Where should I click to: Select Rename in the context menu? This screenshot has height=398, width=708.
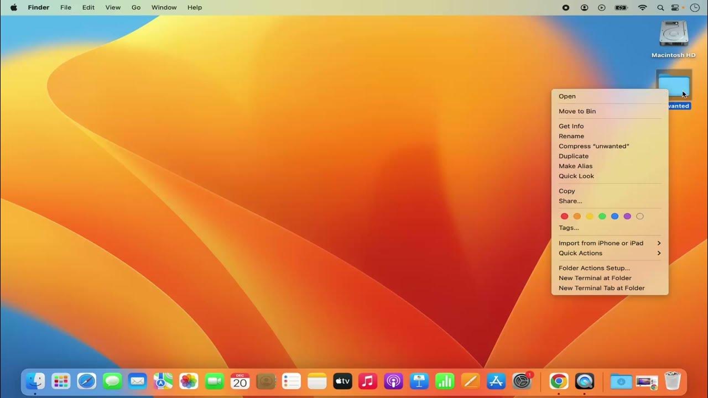pos(610,136)
